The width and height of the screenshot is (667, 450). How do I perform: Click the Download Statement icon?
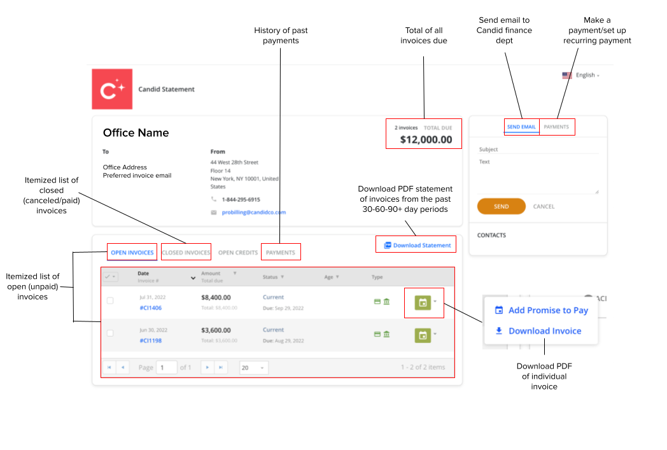(388, 244)
